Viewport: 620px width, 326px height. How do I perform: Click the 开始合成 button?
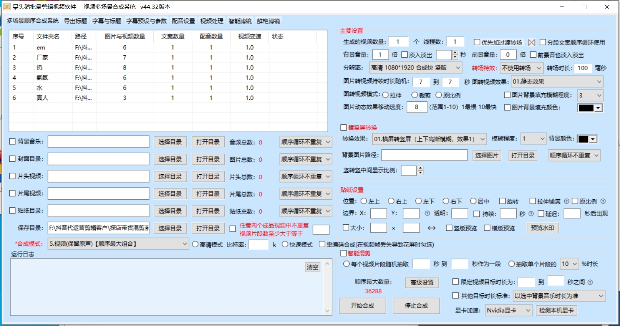click(x=362, y=306)
